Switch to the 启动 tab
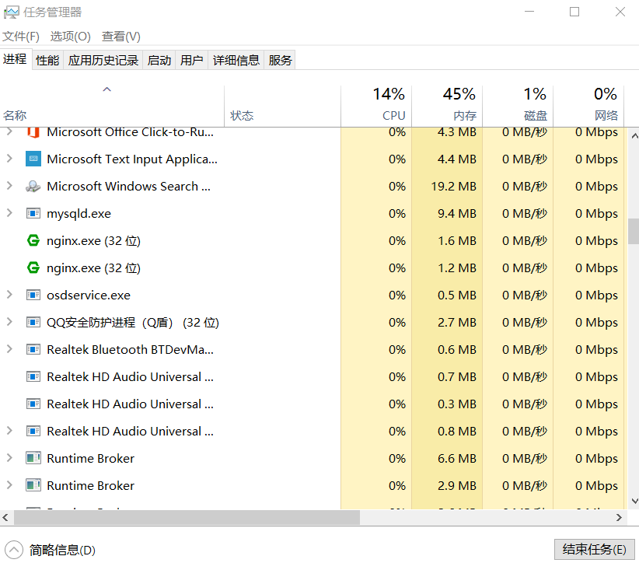 pyautogui.click(x=159, y=61)
